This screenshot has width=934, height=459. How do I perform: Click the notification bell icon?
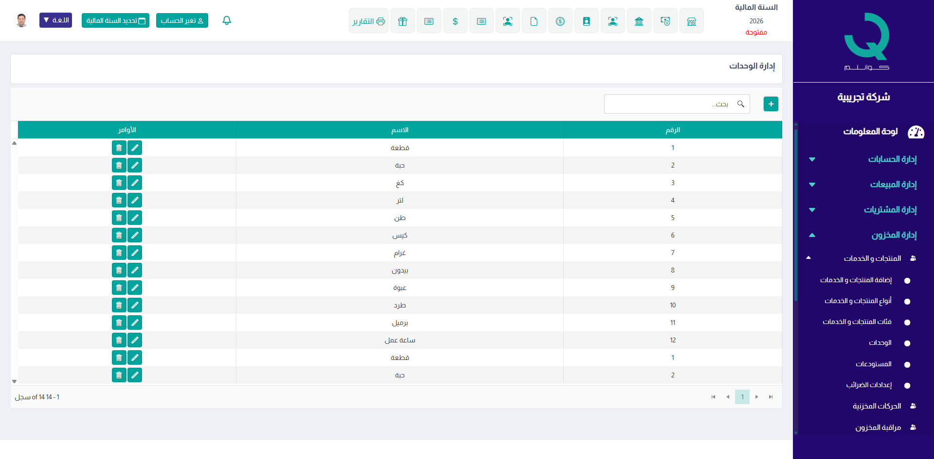click(227, 20)
